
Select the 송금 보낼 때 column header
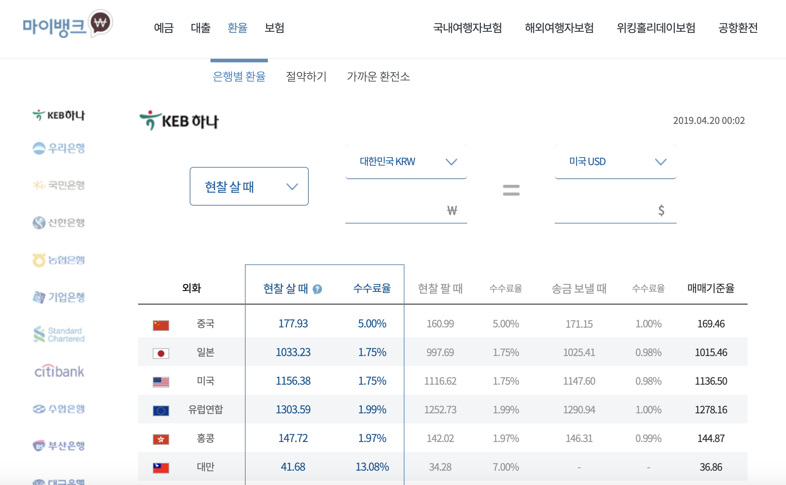(x=579, y=288)
